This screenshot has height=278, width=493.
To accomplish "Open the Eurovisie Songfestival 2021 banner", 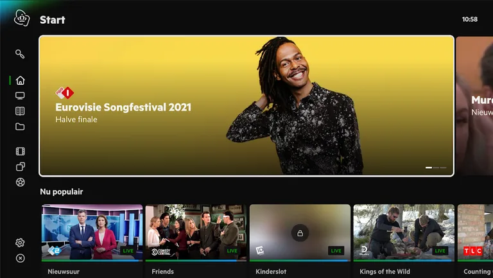I will click(x=246, y=106).
